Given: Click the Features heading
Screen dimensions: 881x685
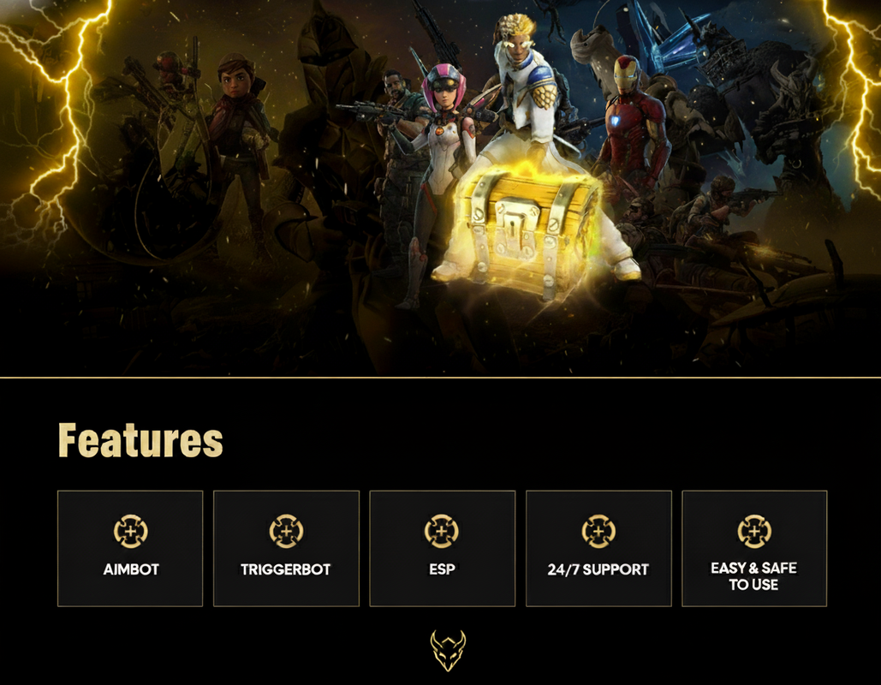Looking at the screenshot, I should tap(140, 440).
